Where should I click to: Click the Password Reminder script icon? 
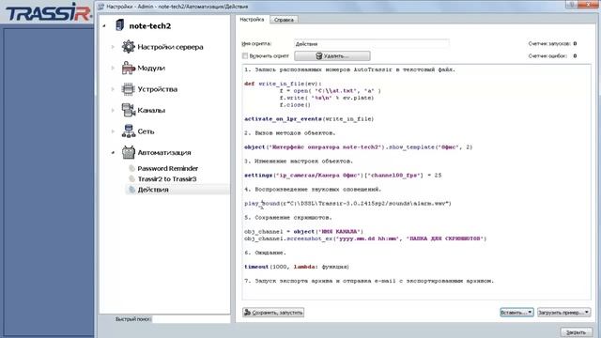tap(131, 168)
